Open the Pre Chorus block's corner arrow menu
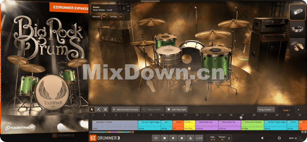 186,122
